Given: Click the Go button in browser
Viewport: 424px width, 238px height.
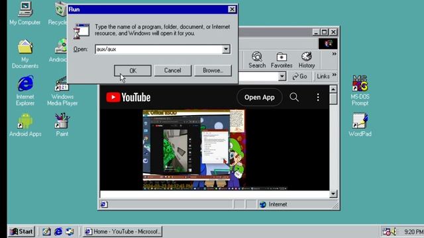Looking at the screenshot, I should 299,77.
